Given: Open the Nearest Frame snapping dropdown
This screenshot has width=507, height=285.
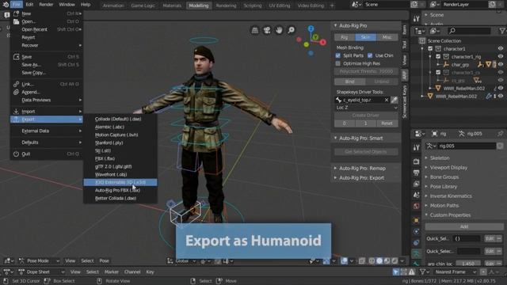Looking at the screenshot, I should pos(456,272).
